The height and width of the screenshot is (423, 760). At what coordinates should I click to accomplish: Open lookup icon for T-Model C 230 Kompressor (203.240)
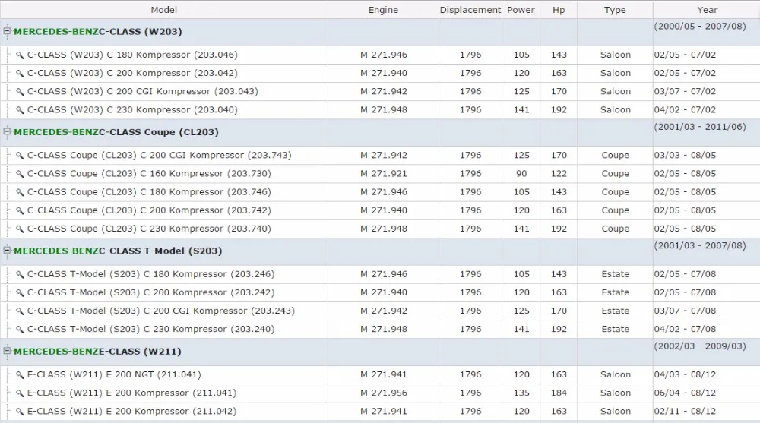pyautogui.click(x=20, y=330)
